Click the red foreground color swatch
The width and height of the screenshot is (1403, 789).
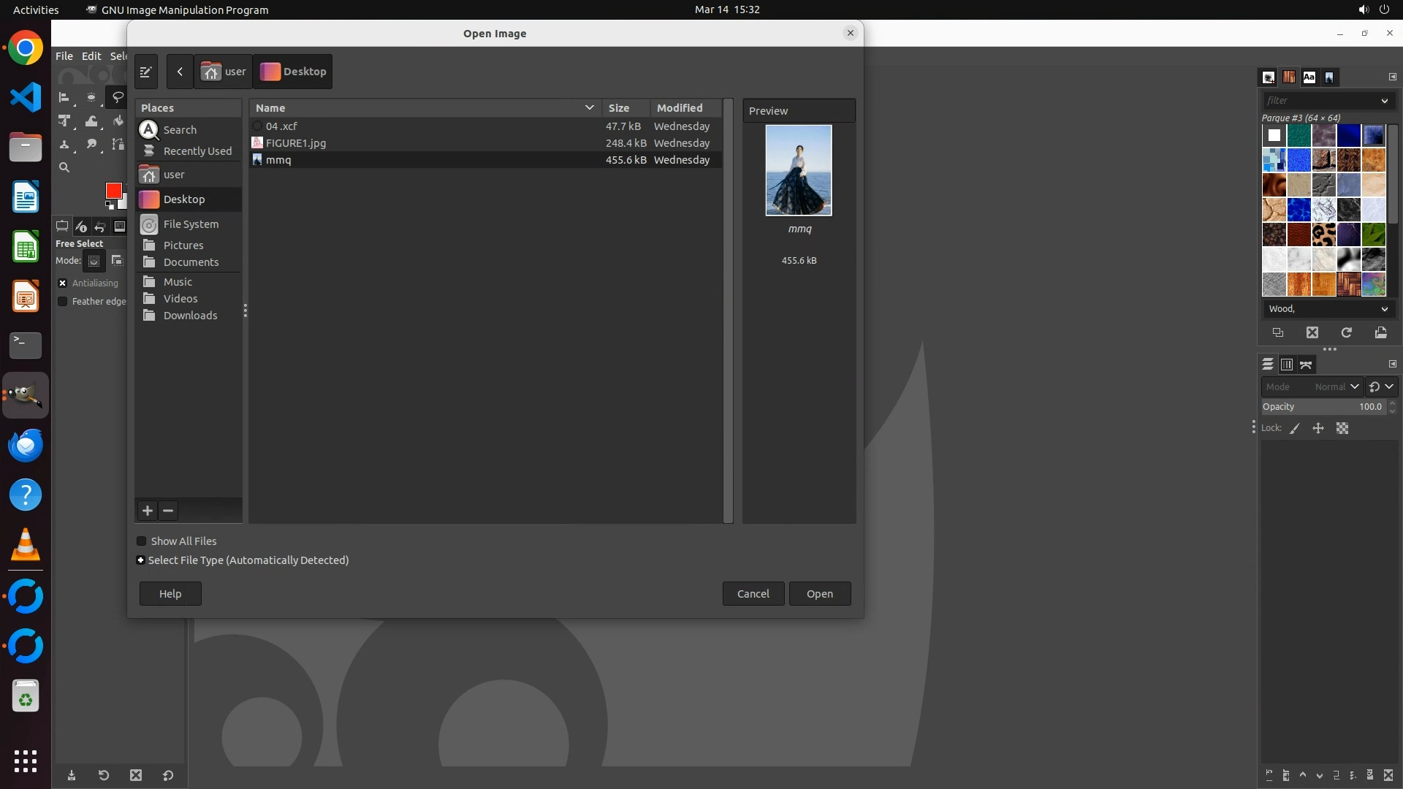[113, 191]
